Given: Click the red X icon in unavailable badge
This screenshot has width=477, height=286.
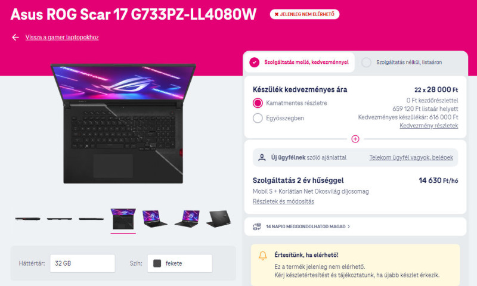Looking at the screenshot, I should tap(277, 14).
